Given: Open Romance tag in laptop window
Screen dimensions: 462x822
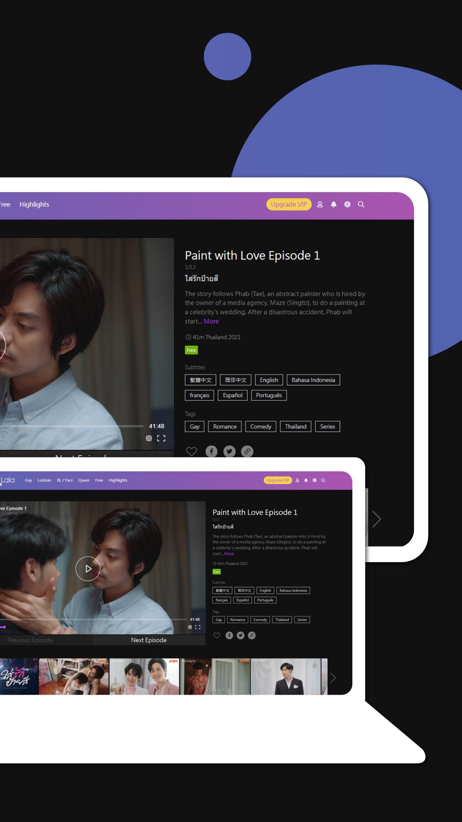Looking at the screenshot, I should (x=238, y=619).
